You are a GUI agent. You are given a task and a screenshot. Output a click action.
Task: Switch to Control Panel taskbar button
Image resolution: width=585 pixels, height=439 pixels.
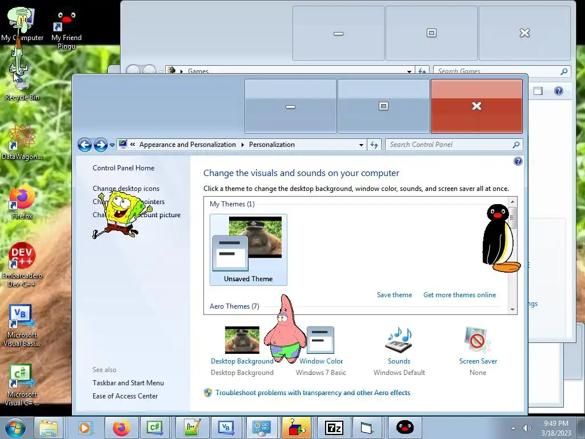(x=262, y=428)
